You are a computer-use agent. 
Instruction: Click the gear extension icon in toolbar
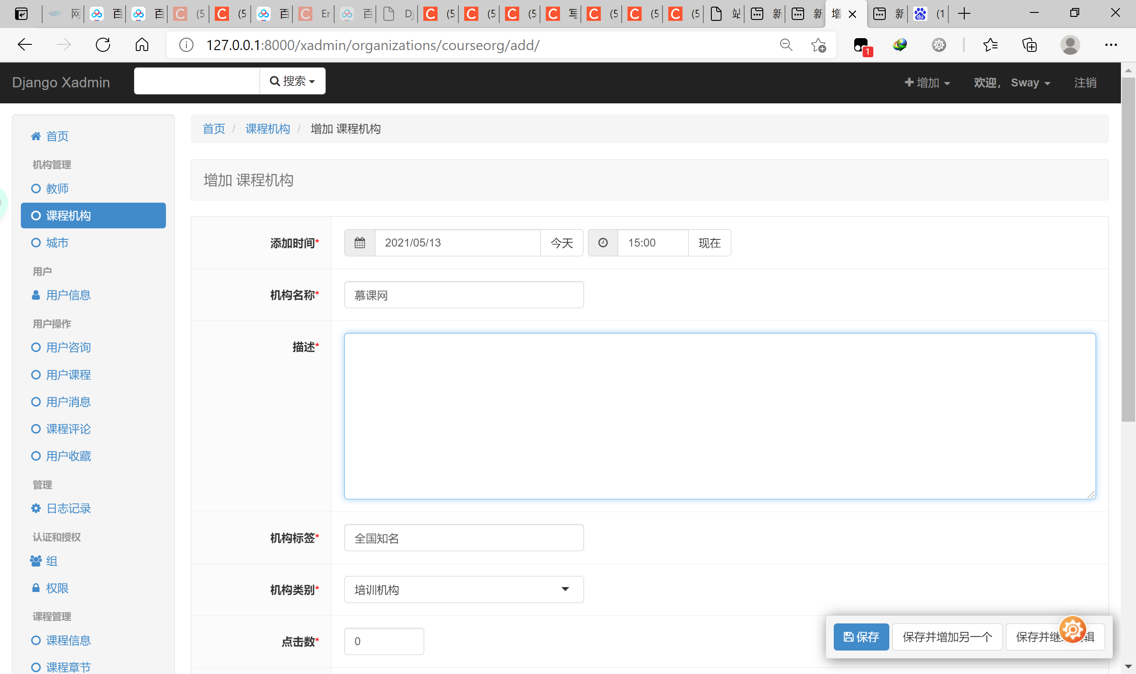(939, 45)
